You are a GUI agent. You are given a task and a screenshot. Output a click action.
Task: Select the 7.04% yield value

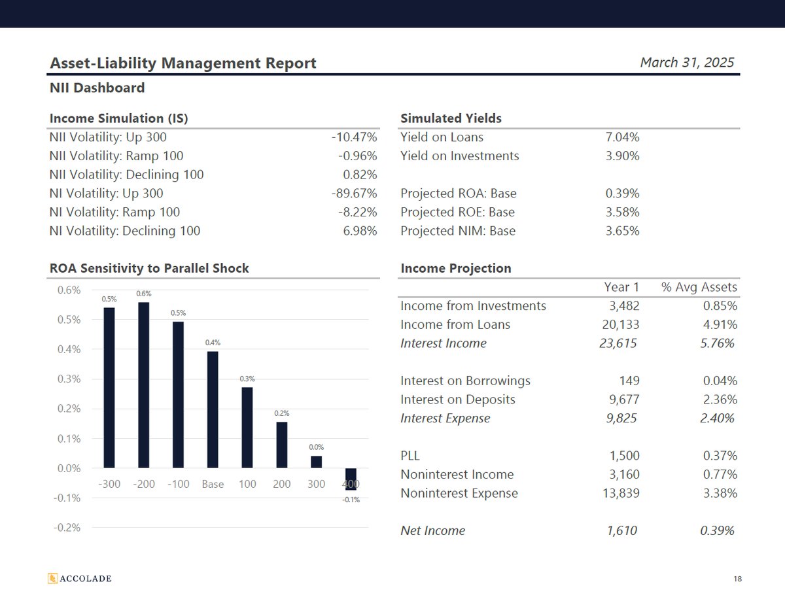click(622, 137)
